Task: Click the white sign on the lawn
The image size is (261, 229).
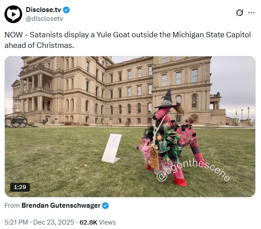Action: click(x=112, y=148)
